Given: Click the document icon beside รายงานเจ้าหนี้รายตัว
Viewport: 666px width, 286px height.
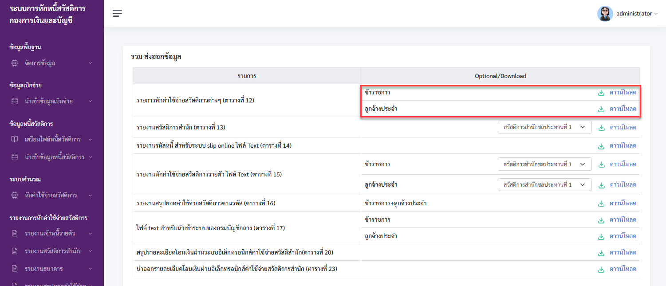Looking at the screenshot, I should point(15,233).
